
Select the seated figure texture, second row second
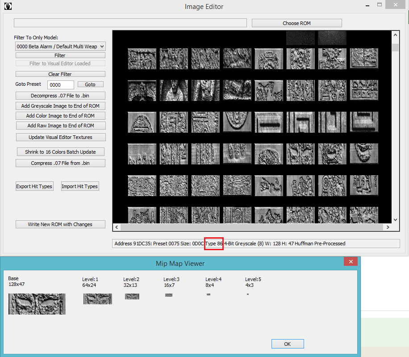pos(174,91)
